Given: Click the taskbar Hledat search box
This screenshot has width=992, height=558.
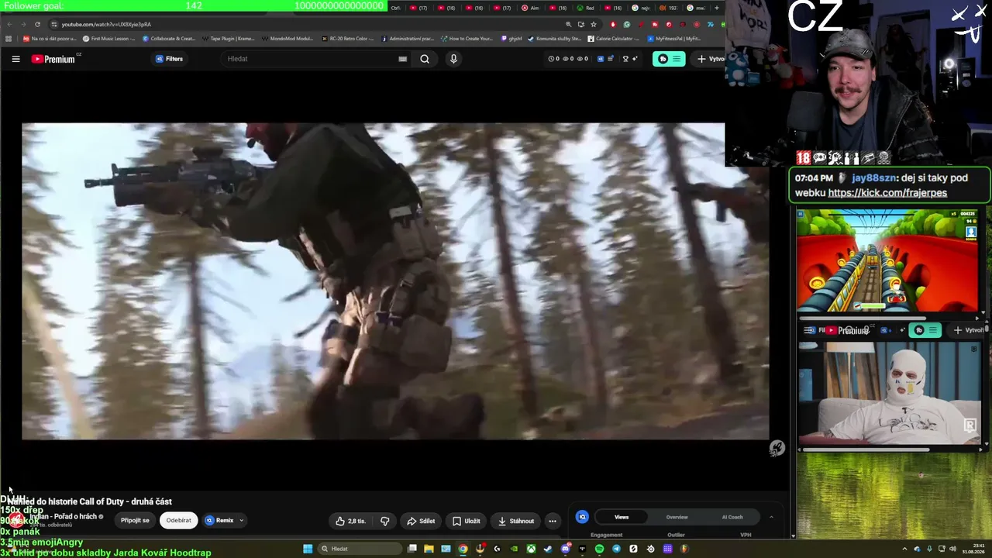Looking at the screenshot, I should (360, 549).
